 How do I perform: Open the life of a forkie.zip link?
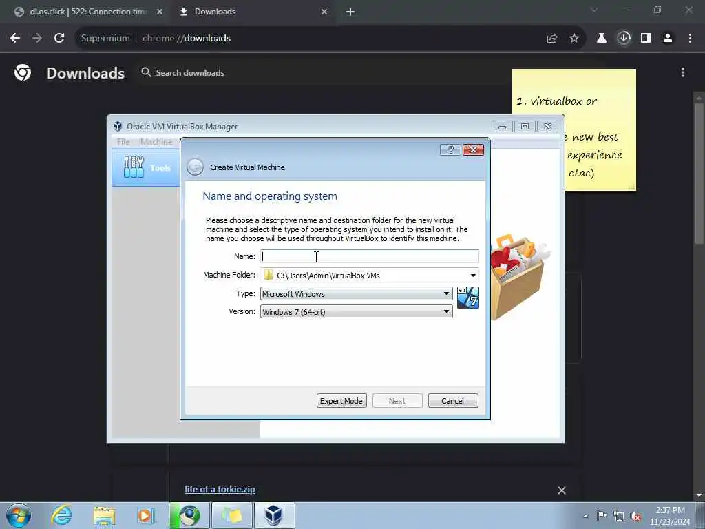220,490
